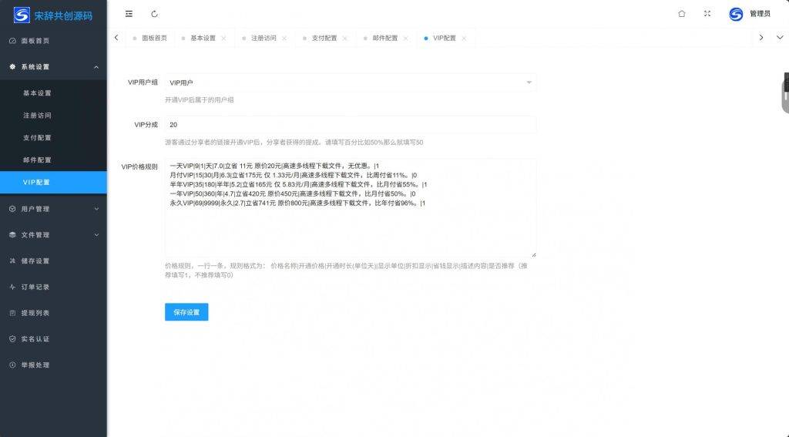Open 提现列表 in the sidebar

[53, 313]
